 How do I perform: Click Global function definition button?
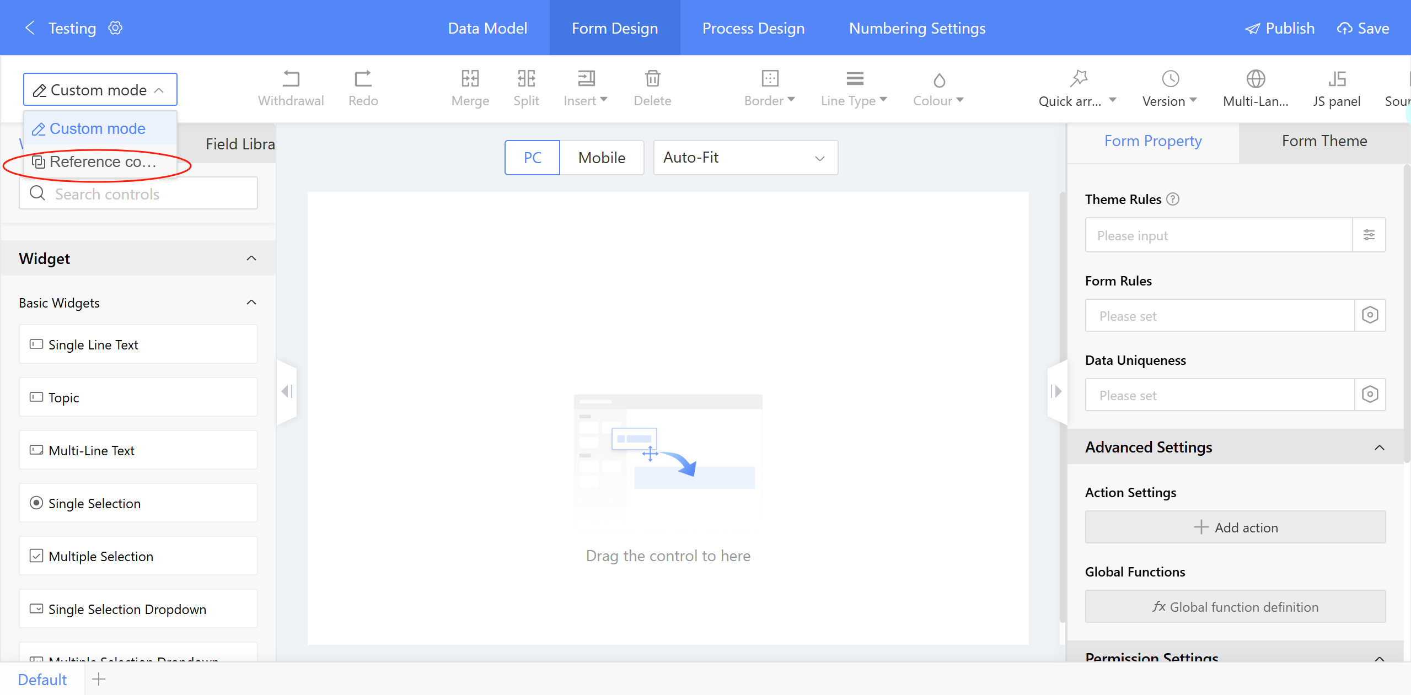point(1235,607)
